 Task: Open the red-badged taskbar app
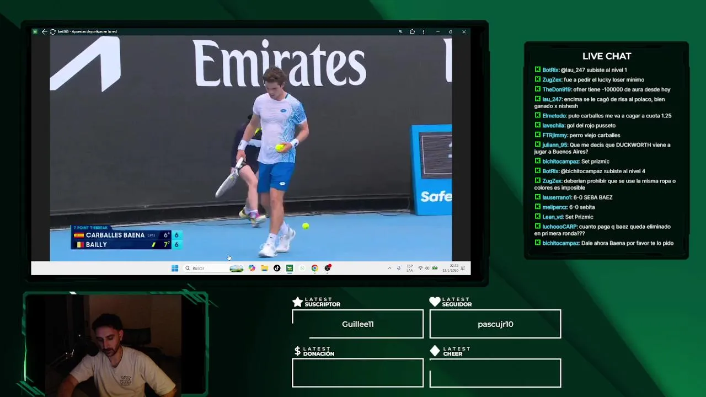[328, 268]
